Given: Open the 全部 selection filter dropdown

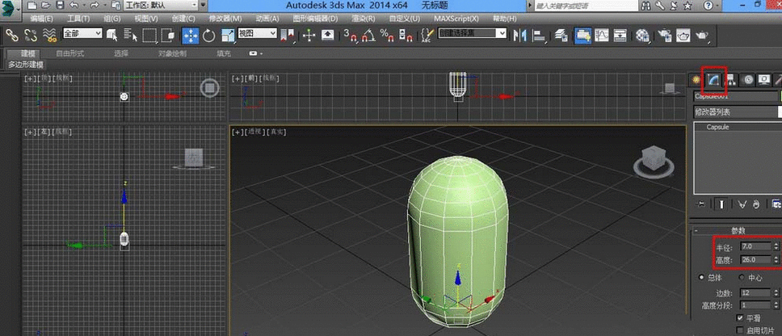Looking at the screenshot, I should click(x=82, y=34).
